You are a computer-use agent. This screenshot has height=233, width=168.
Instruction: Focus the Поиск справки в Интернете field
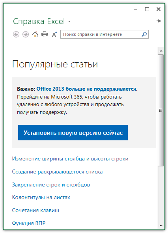105,34
